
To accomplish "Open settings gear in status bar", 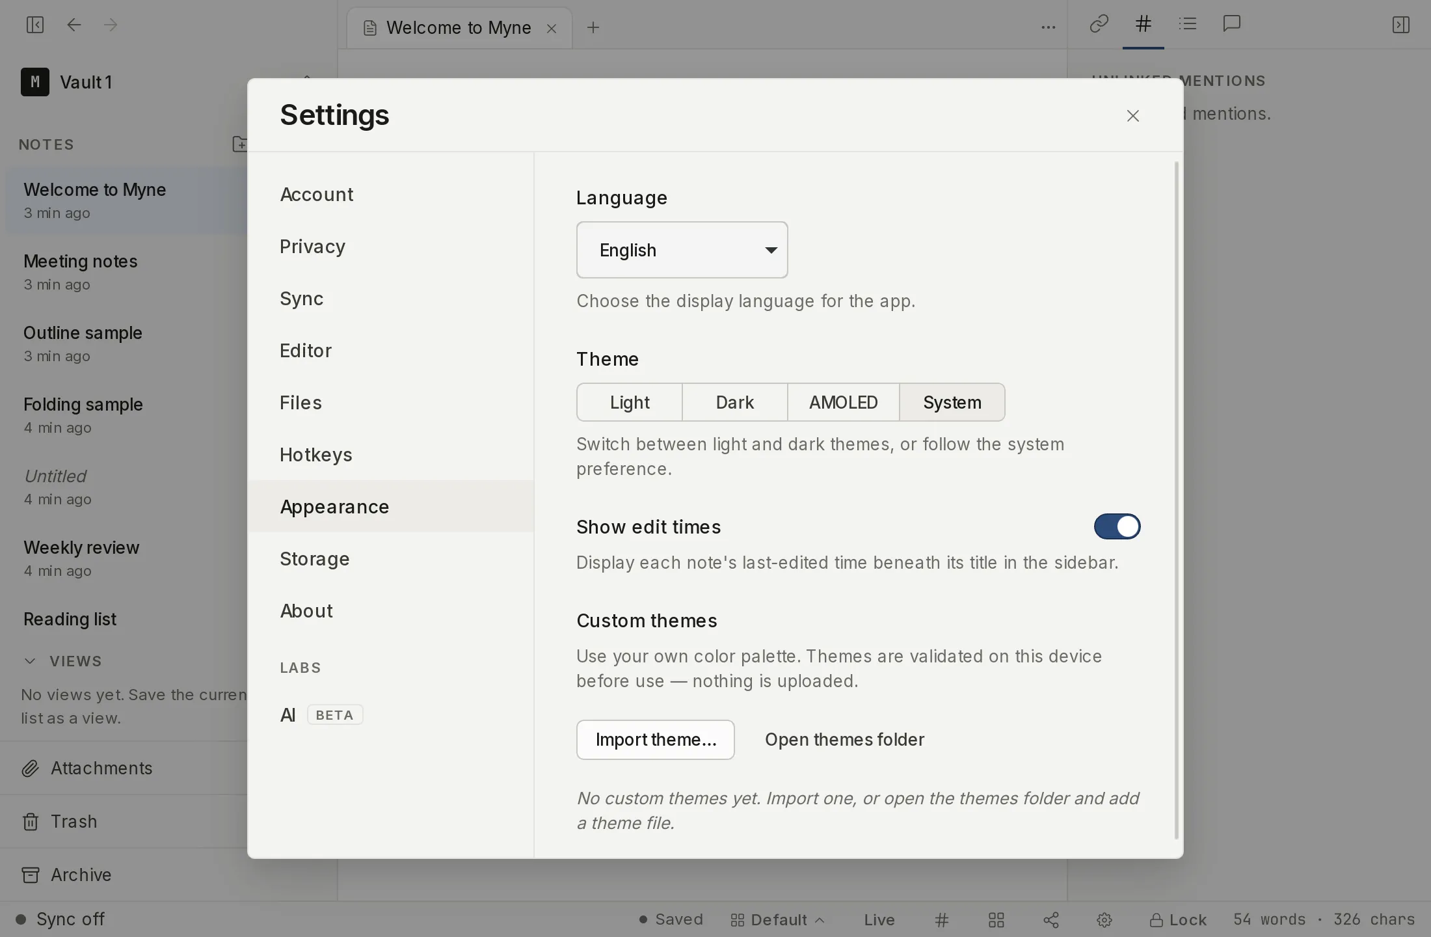I will 1104,919.
